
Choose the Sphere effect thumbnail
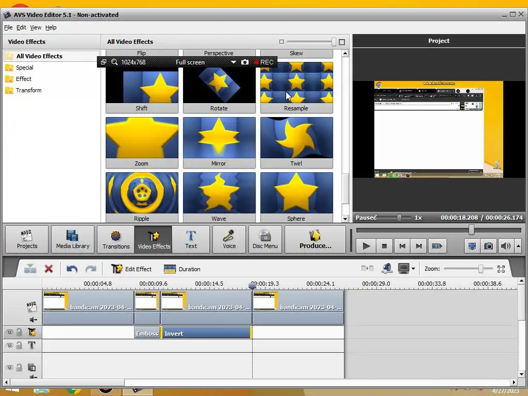[296, 197]
